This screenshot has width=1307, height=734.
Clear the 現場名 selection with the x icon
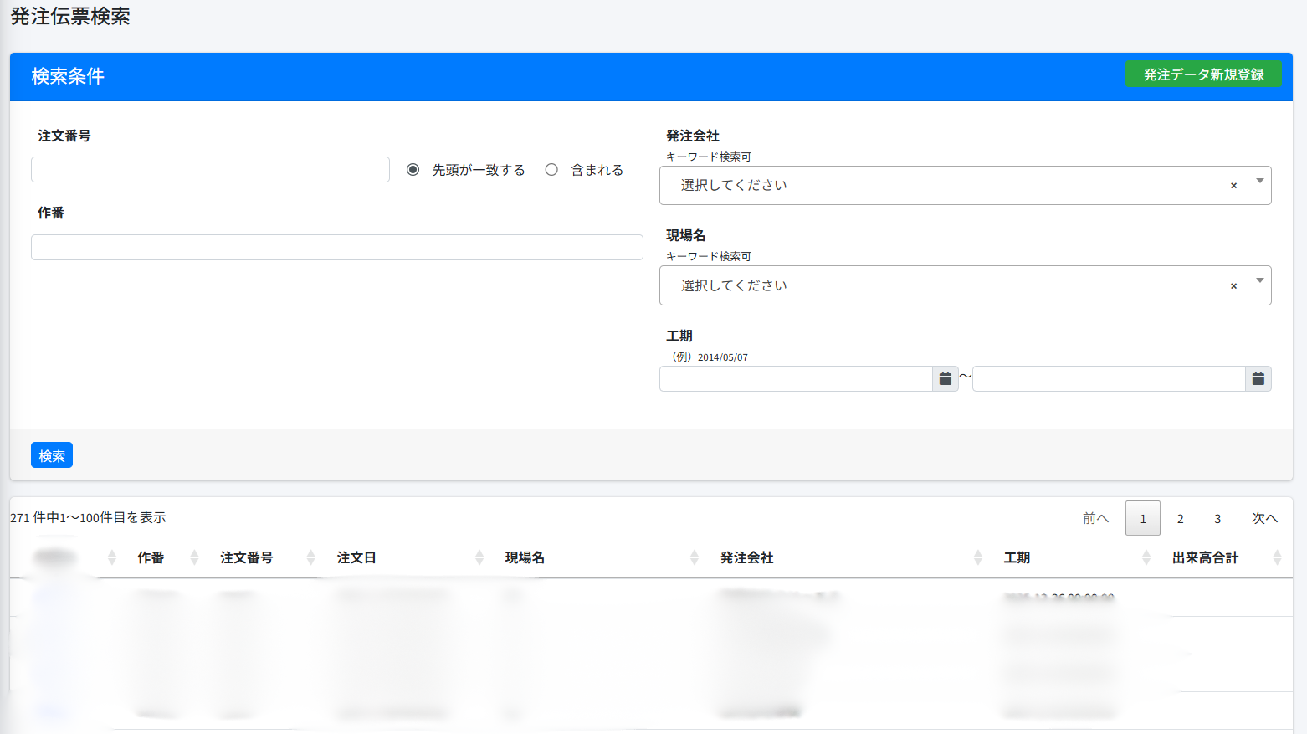[x=1233, y=286]
